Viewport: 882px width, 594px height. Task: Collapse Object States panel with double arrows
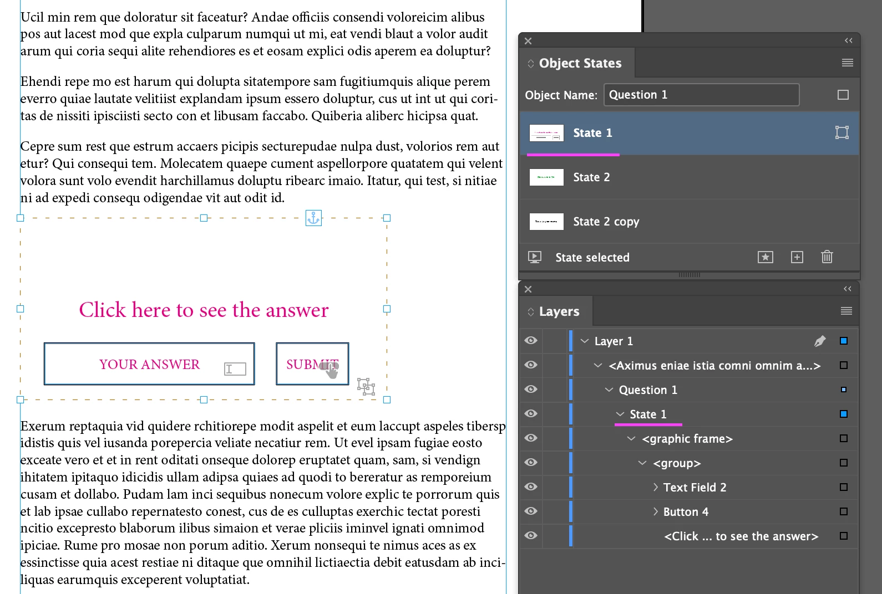848,40
